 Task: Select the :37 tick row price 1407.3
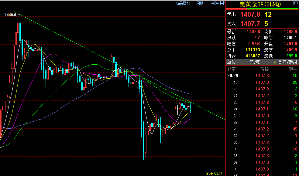pyautogui.click(x=262, y=162)
